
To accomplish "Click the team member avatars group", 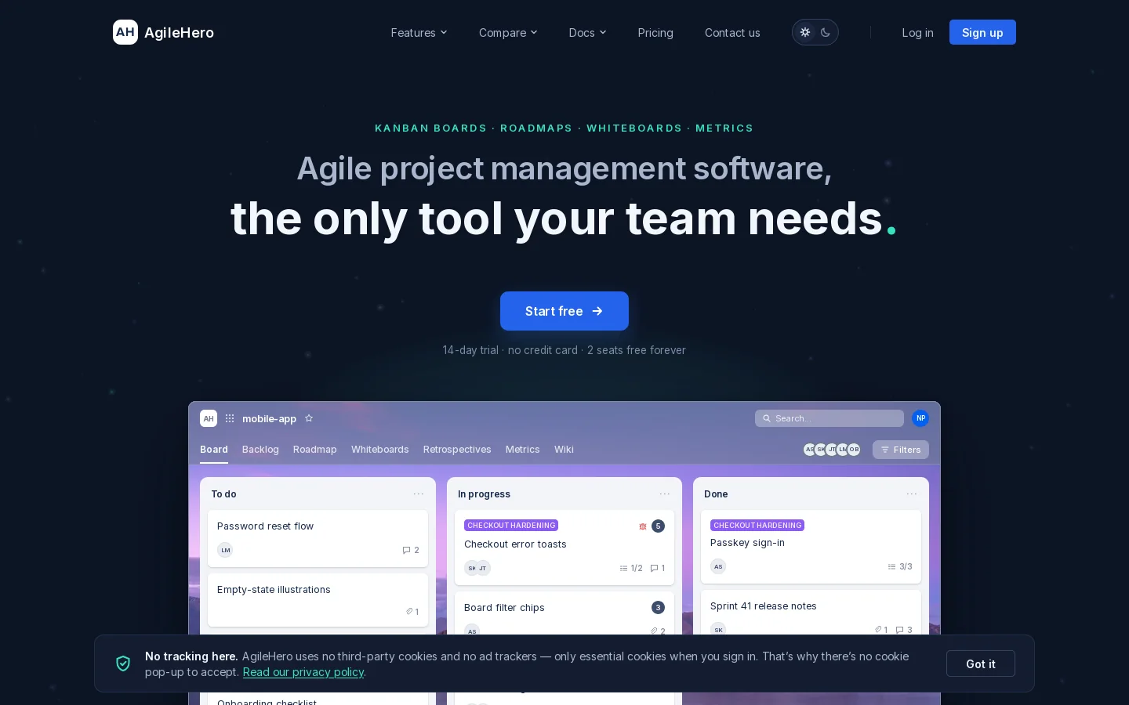I will 832,450.
